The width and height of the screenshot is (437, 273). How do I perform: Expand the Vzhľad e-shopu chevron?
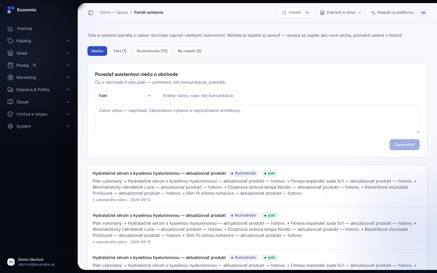click(x=68, y=114)
